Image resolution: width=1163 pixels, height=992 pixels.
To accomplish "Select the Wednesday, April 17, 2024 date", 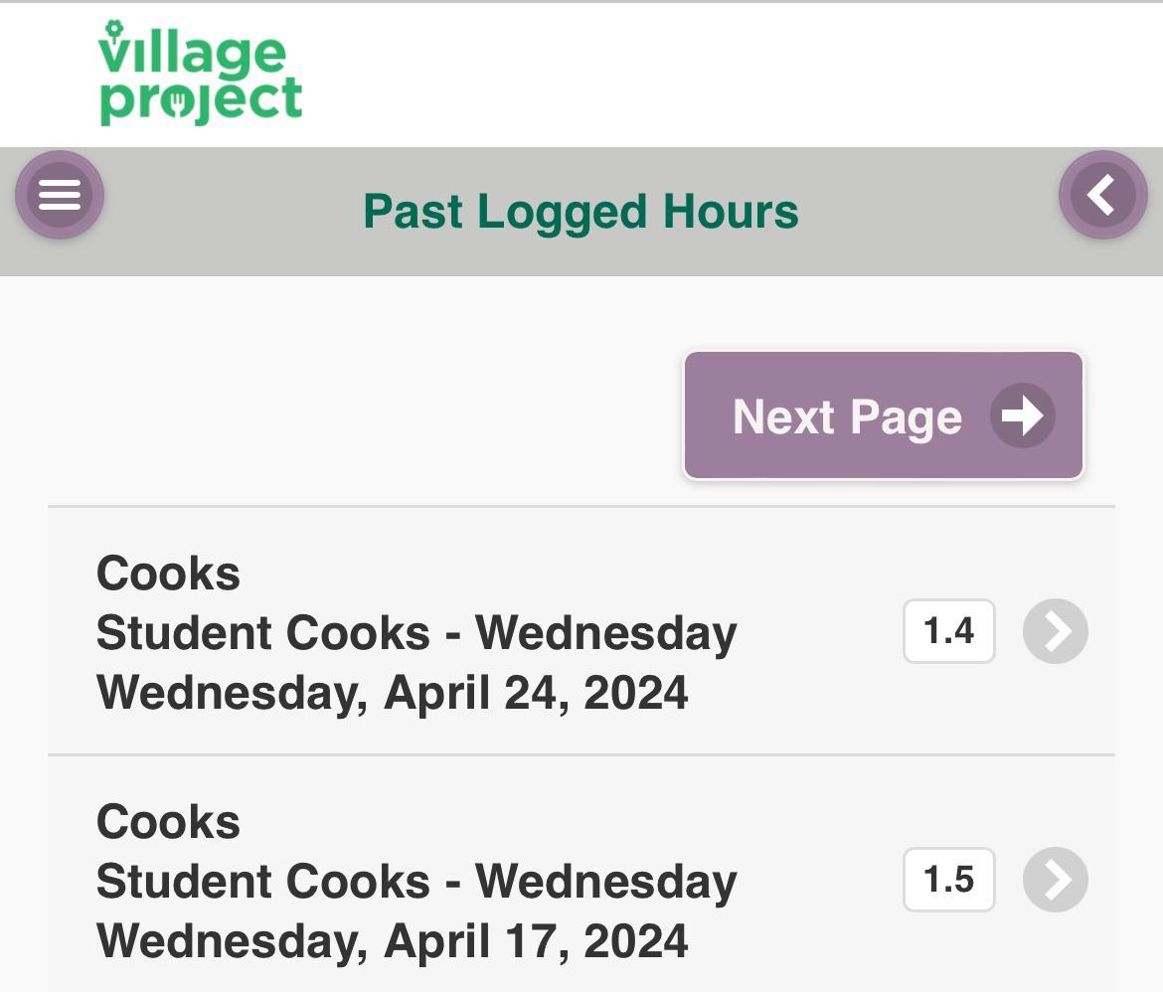I will [x=392, y=941].
